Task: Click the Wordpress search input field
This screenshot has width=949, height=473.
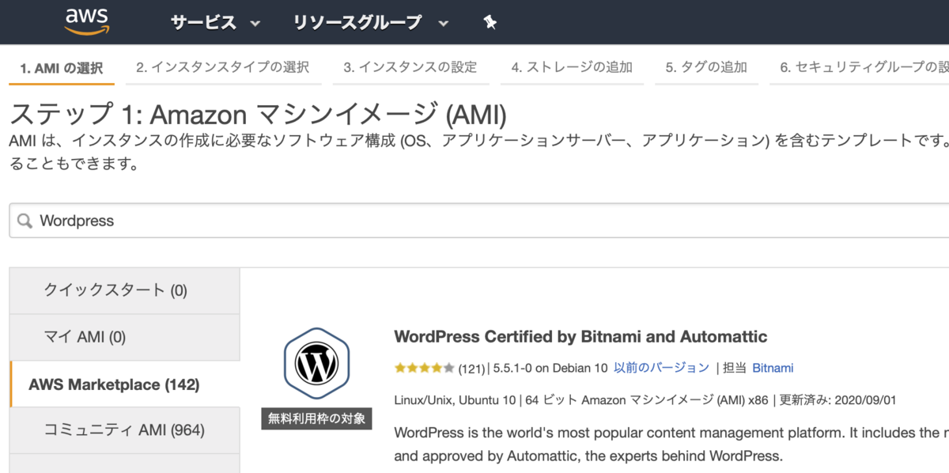Action: click(479, 221)
